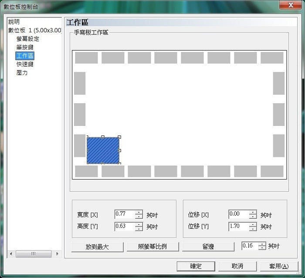Screen dimensions: 305x278
Task: Click the 寬度 [X] value field
Action: click(x=125, y=214)
